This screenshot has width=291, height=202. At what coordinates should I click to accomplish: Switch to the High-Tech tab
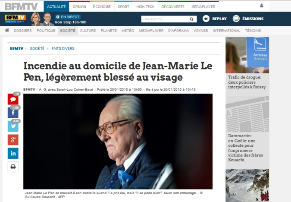pyautogui.click(x=145, y=6)
